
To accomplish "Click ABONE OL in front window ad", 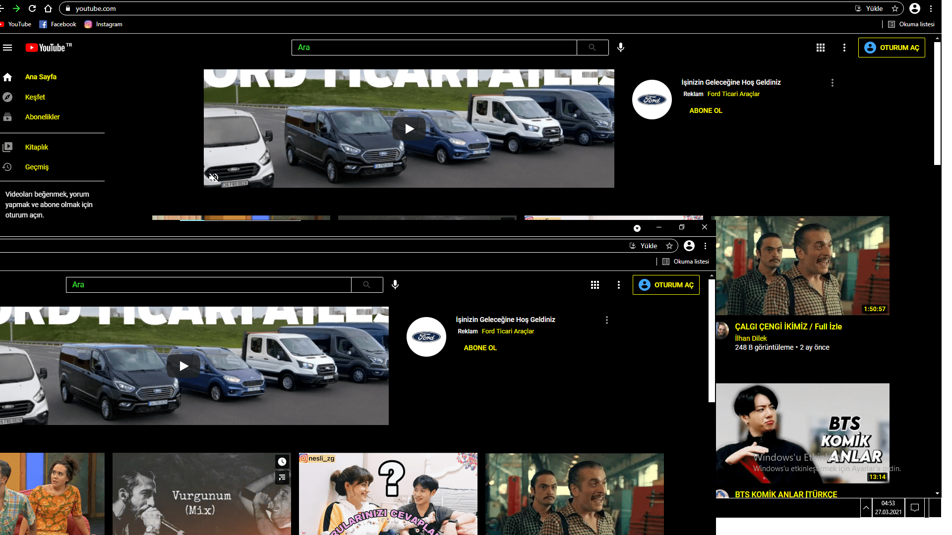I will tap(480, 348).
